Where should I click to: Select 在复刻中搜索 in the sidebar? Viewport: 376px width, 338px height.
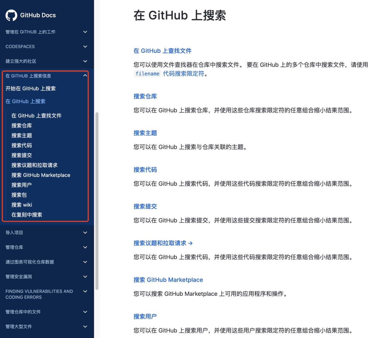coord(26,215)
